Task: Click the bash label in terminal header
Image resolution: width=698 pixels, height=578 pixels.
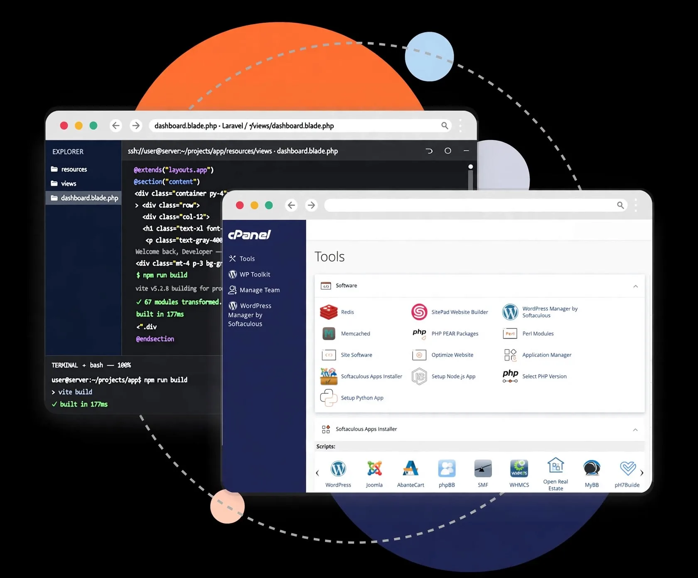Action: 96,365
